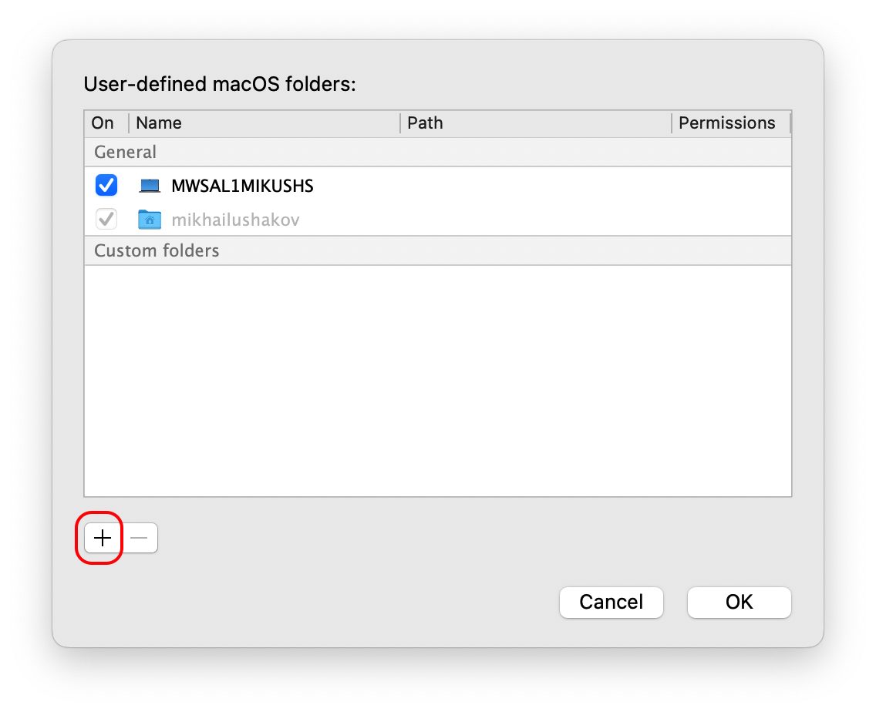Click the User-defined macOS folders label

(x=220, y=84)
